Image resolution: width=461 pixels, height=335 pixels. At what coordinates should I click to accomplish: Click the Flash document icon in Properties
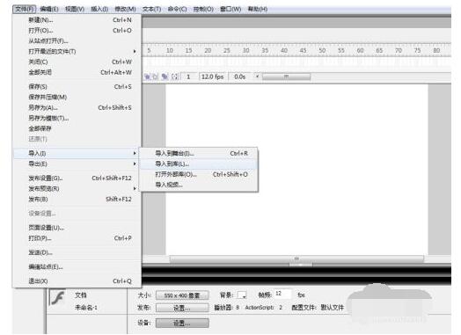[58, 298]
